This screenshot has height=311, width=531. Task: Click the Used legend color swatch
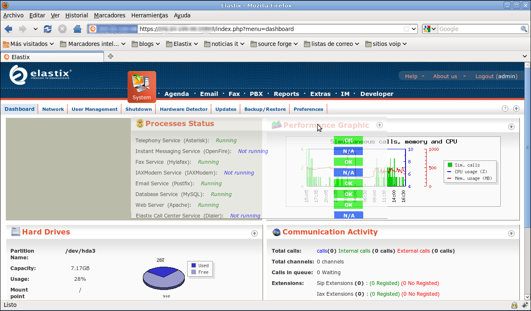click(193, 266)
